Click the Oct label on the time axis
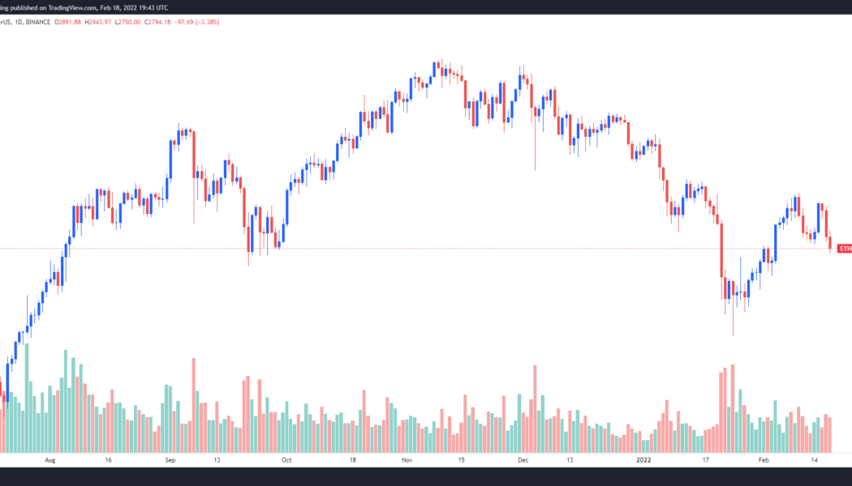Screen dimensions: 852x486 (286, 460)
